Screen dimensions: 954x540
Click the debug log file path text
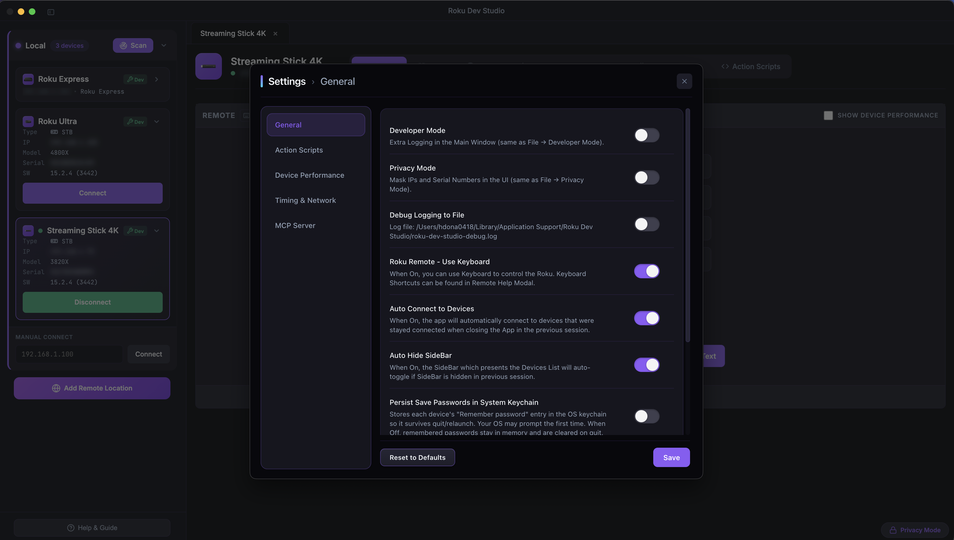tap(491, 231)
